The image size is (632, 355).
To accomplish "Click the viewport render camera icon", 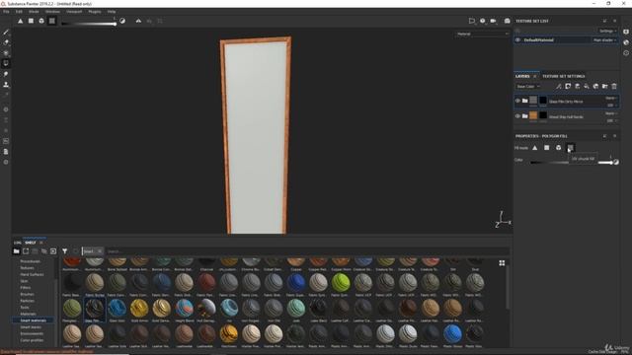I will coord(493,21).
